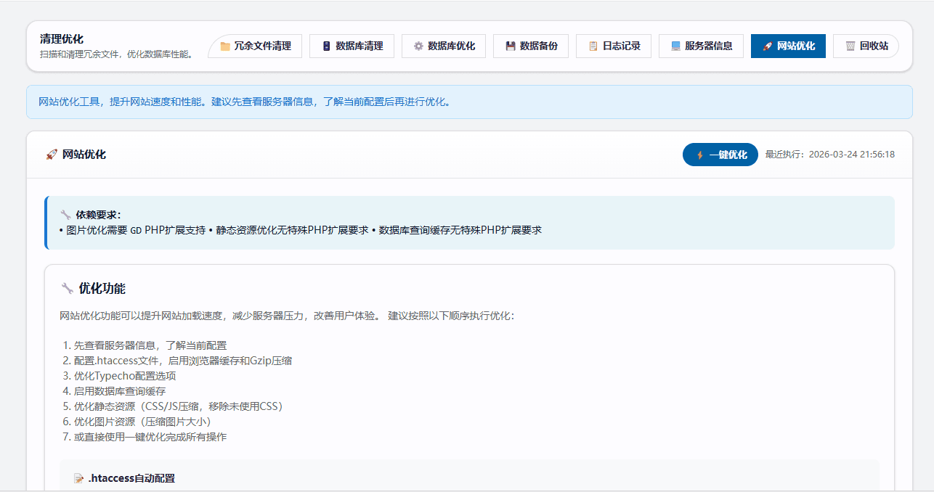
Task: Click the notepad icon beside .htaccess自动配置
Action: point(79,479)
